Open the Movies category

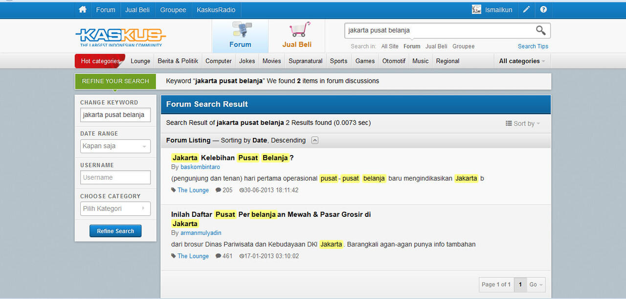(271, 61)
